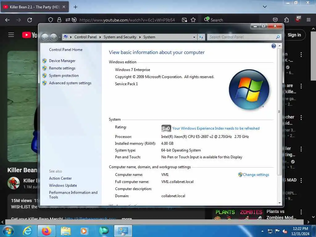The width and height of the screenshot is (316, 237).
Task: Select System breadcrumb item
Action: pyautogui.click(x=149, y=37)
